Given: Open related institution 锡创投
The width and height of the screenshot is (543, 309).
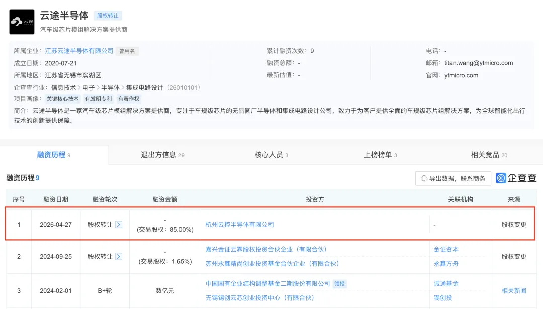Looking at the screenshot, I should click(x=443, y=298).
